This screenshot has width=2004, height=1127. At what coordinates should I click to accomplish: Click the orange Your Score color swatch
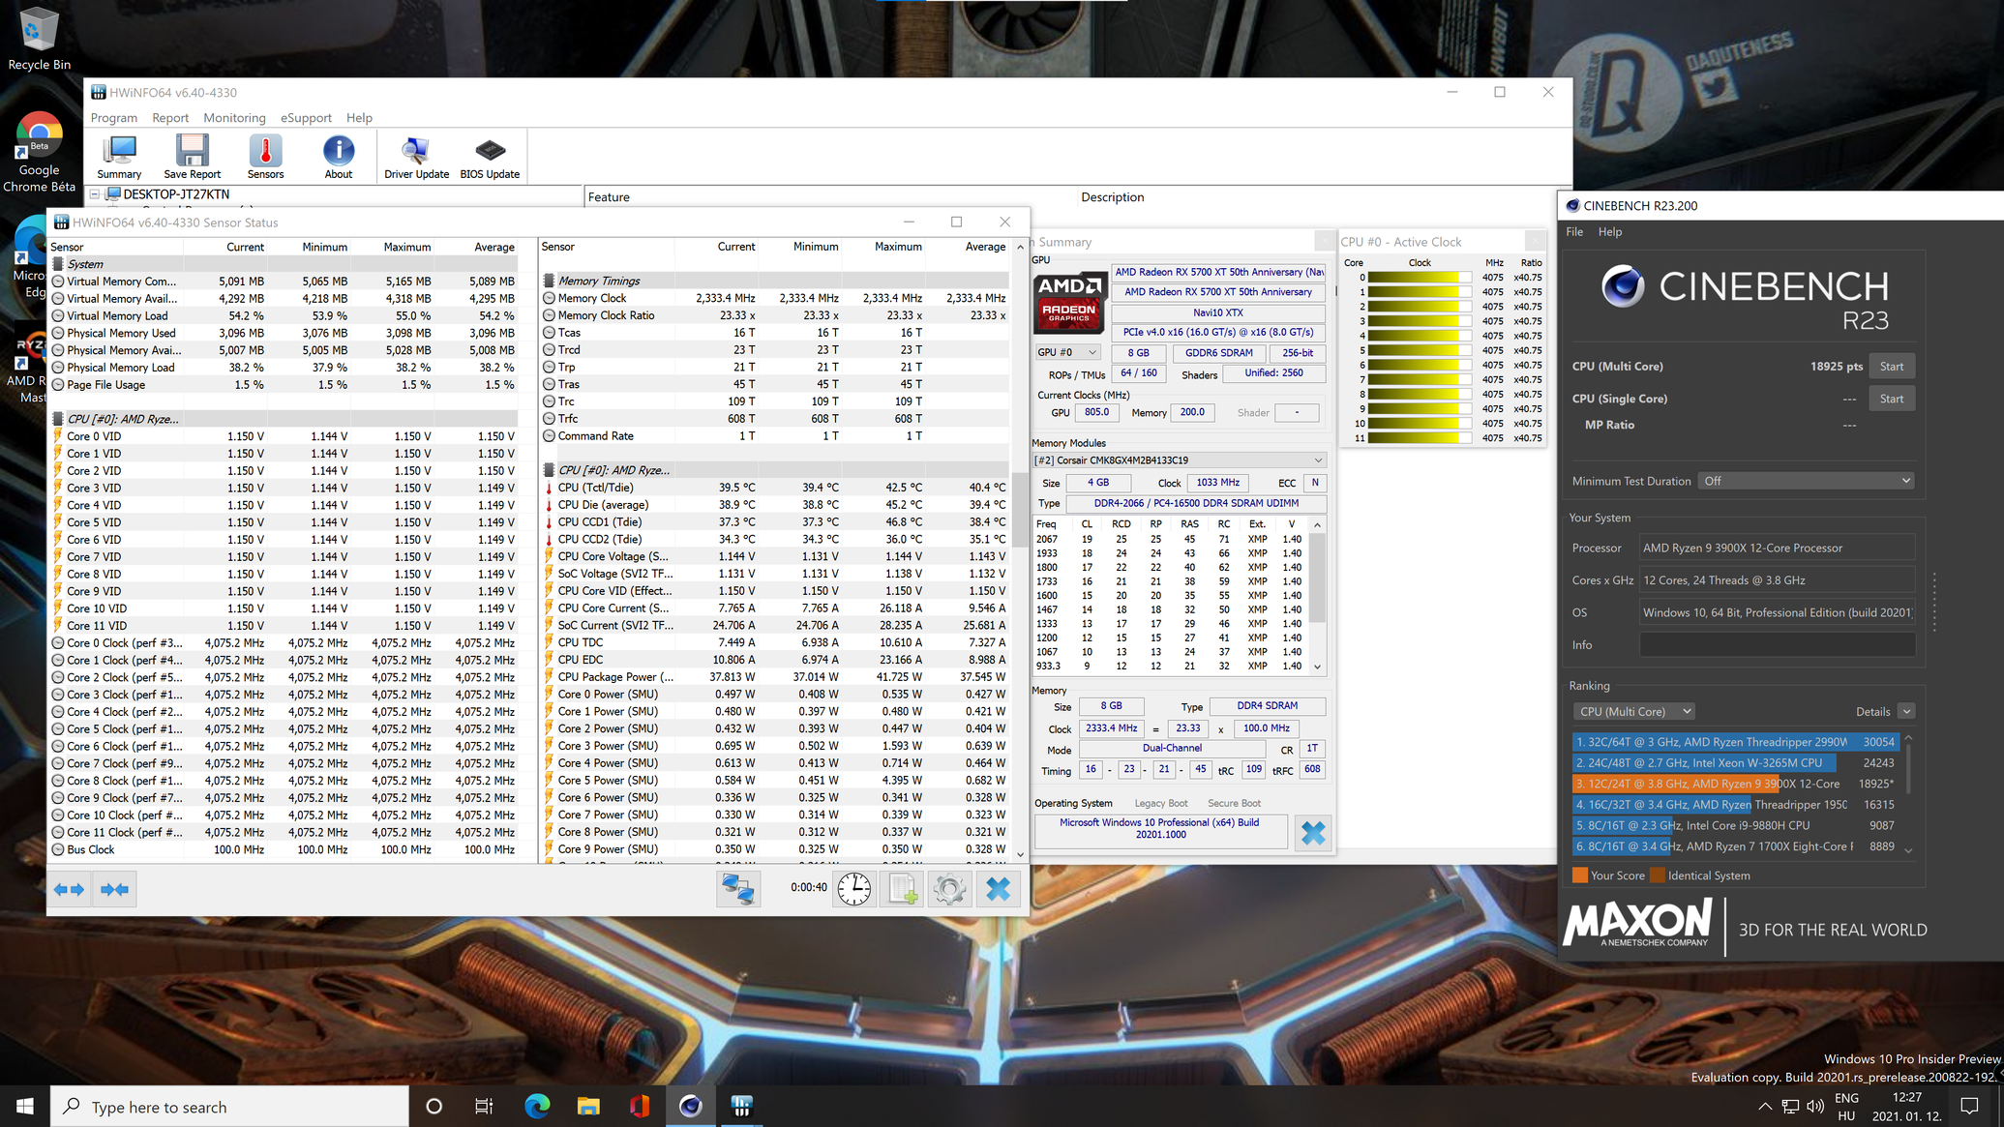tap(1579, 875)
